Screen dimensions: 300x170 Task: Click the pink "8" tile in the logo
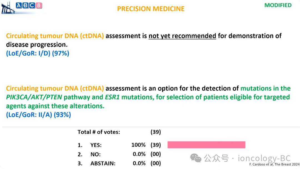click(x=39, y=5)
